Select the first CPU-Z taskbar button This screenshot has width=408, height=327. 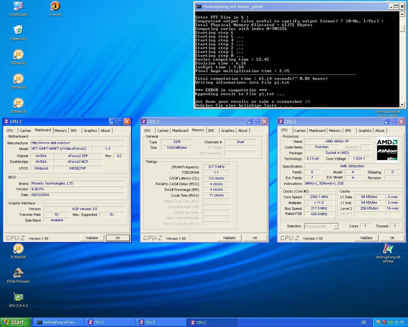(x=110, y=322)
